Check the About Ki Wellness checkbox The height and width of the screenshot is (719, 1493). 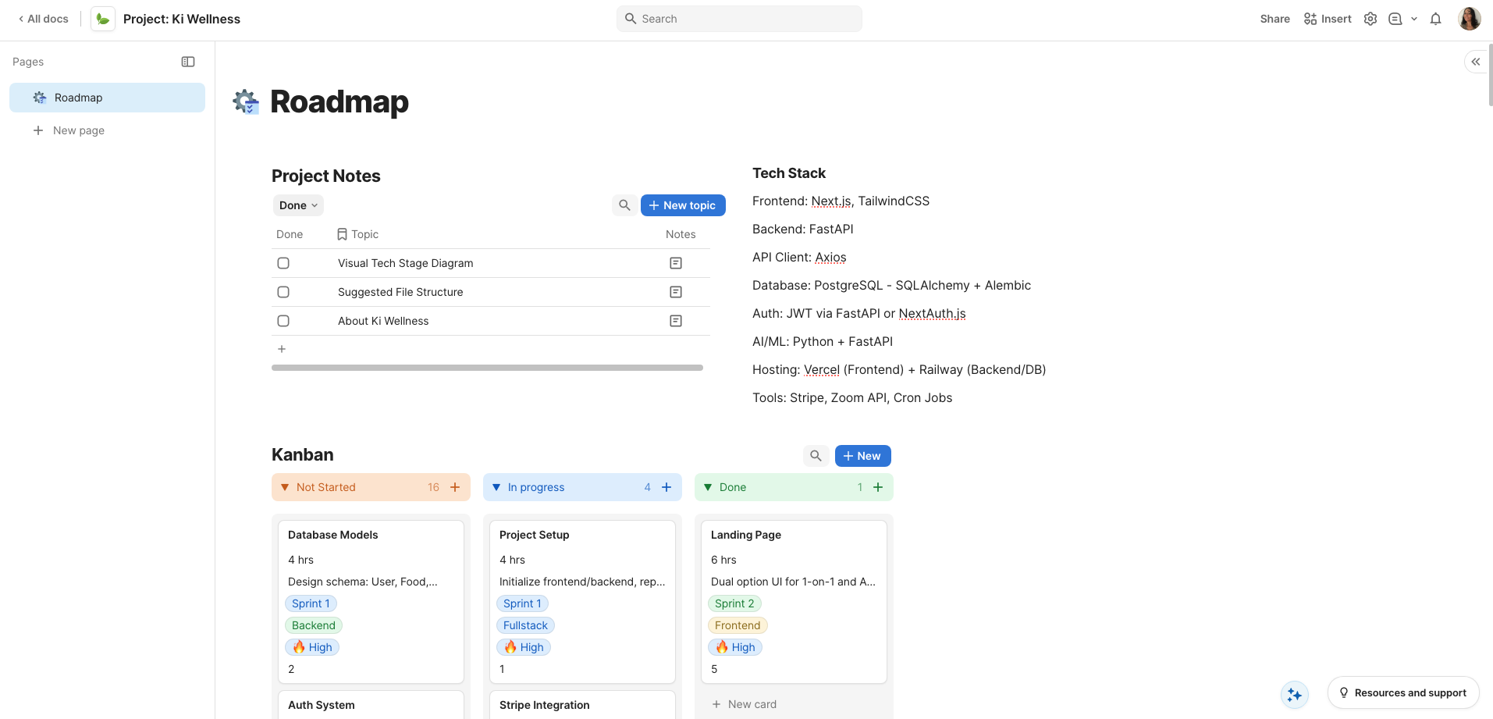click(x=283, y=320)
